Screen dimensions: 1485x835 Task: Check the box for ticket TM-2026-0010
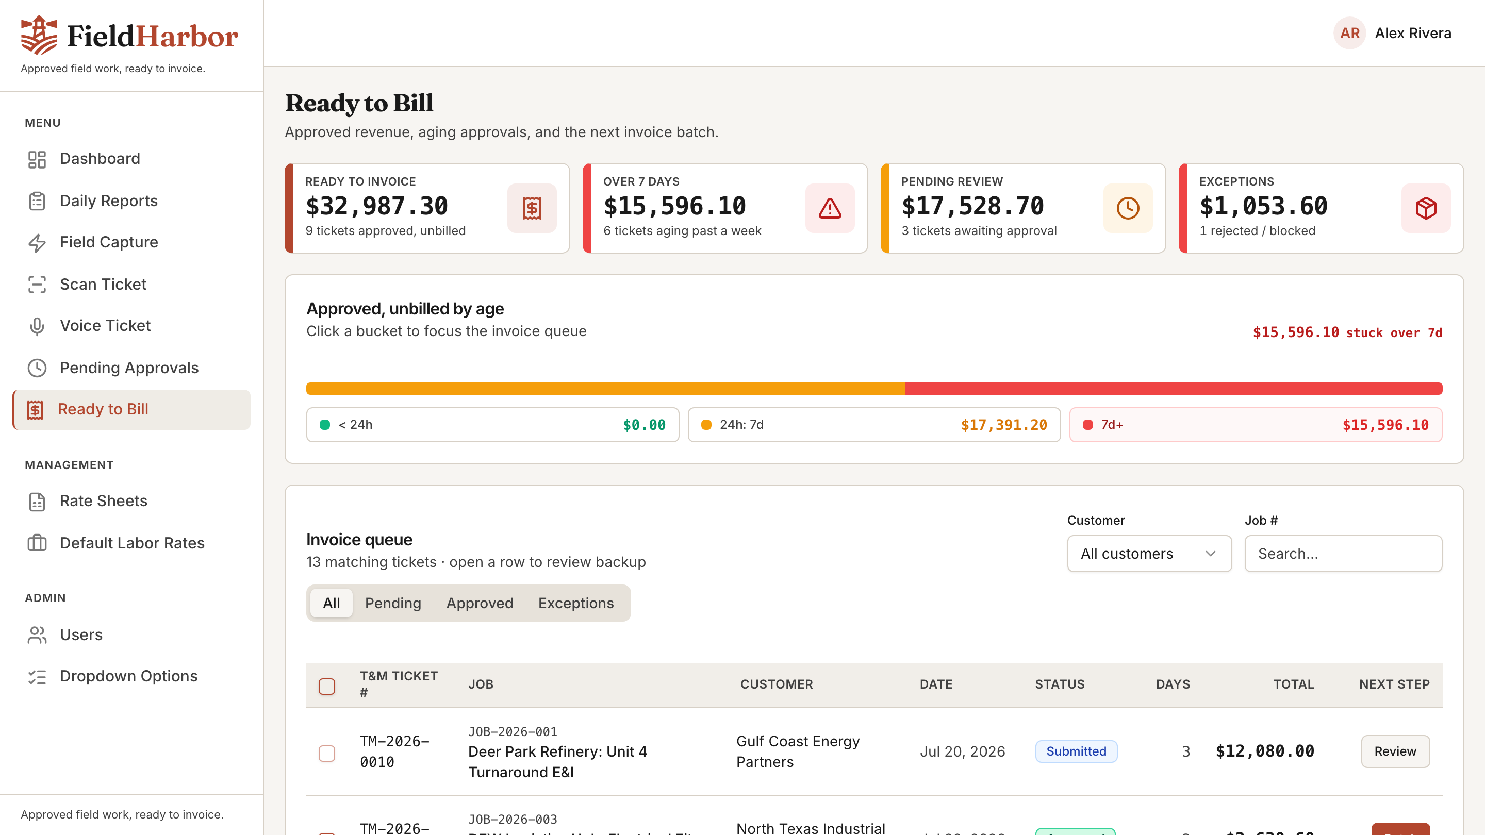pyautogui.click(x=327, y=753)
